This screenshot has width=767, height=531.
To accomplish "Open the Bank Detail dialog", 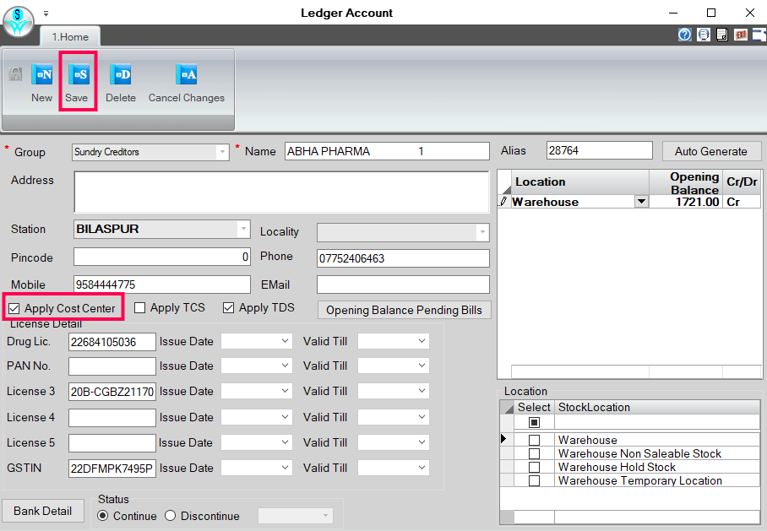I will pos(43,511).
